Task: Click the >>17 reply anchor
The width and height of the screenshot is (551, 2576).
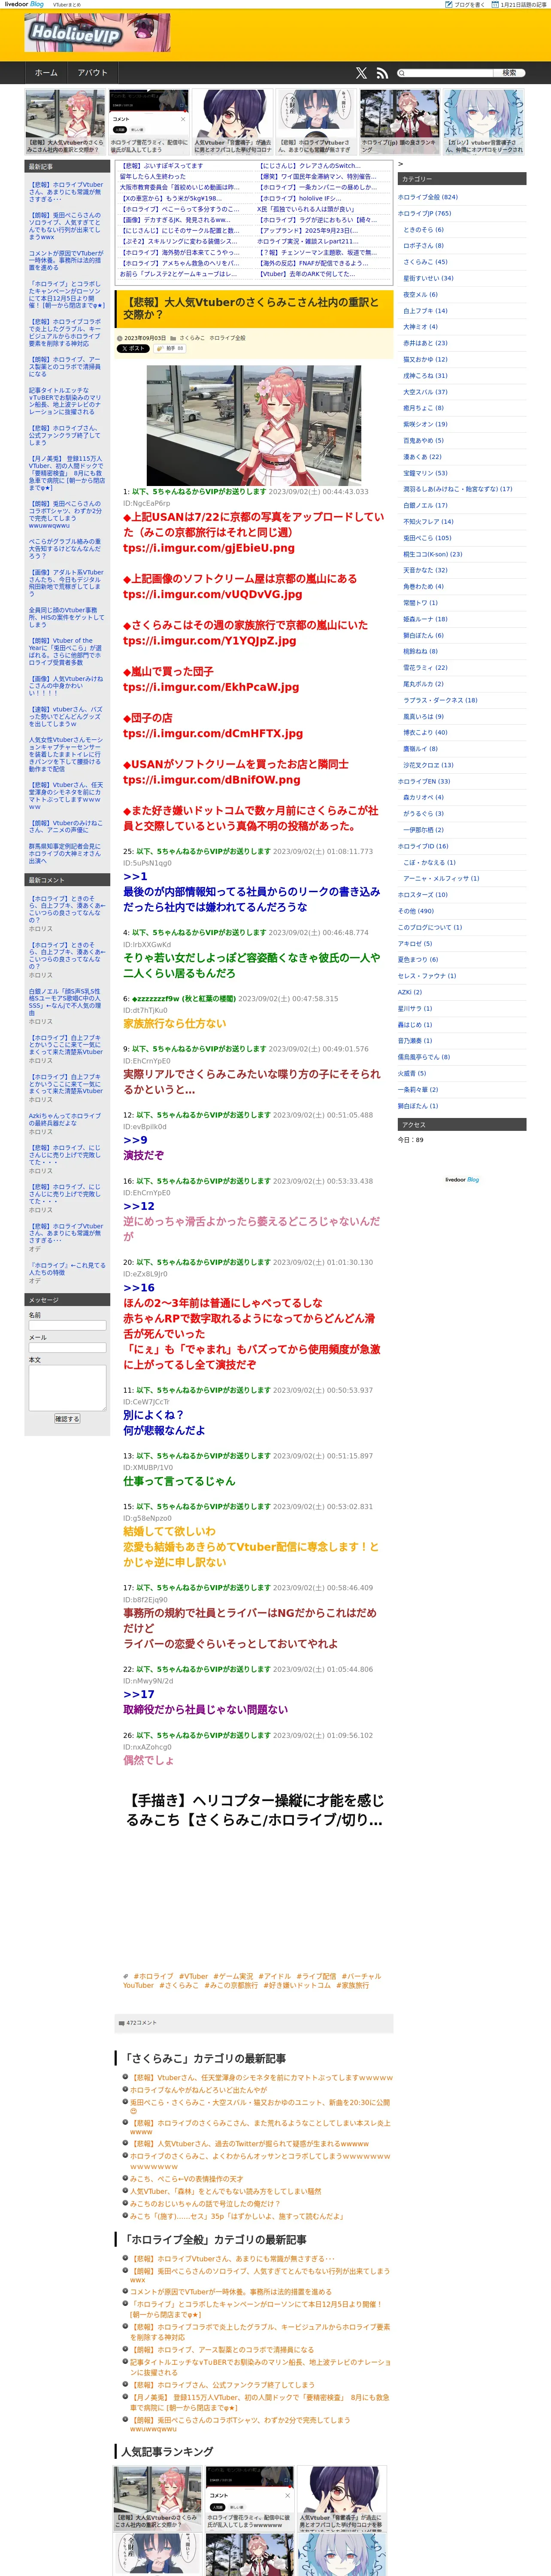Action: click(x=139, y=1694)
